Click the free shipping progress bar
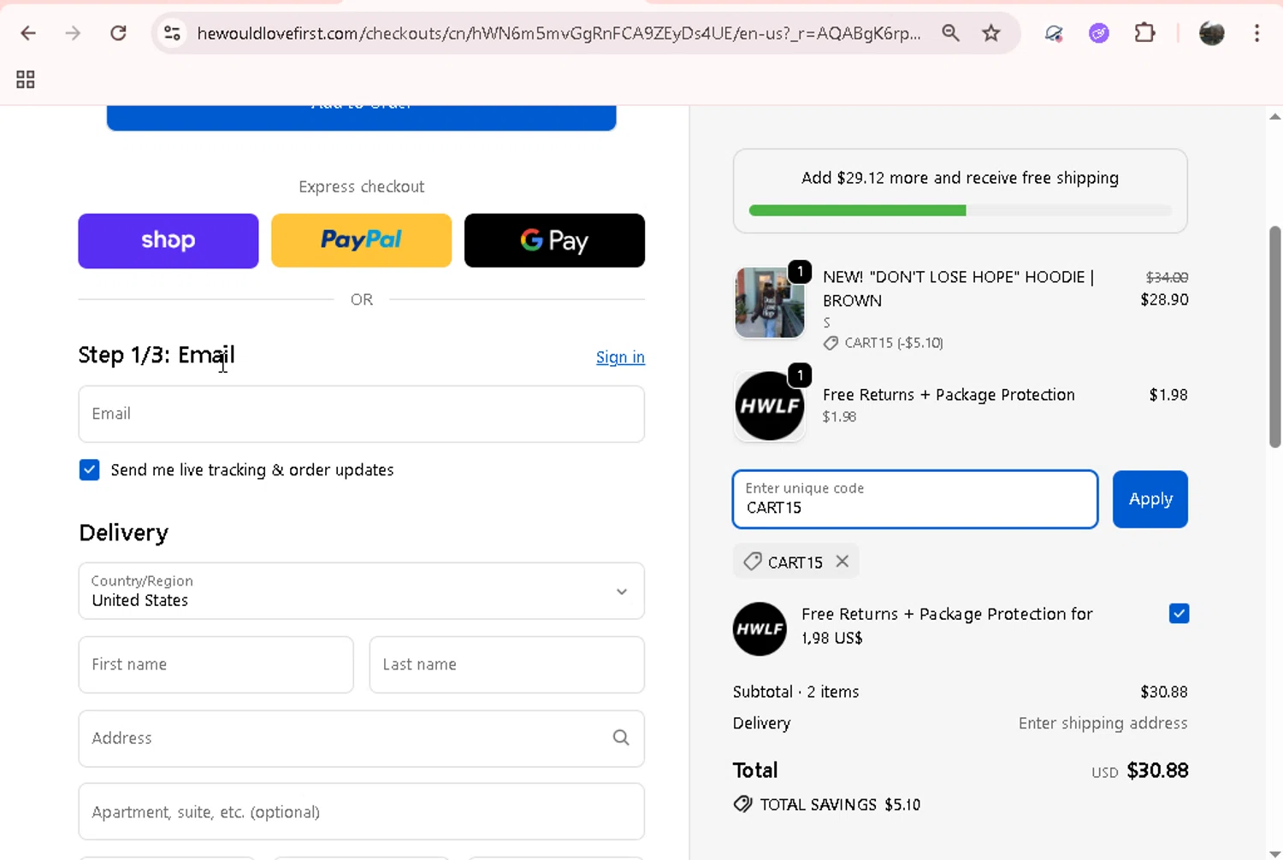The width and height of the screenshot is (1283, 860). click(960, 210)
